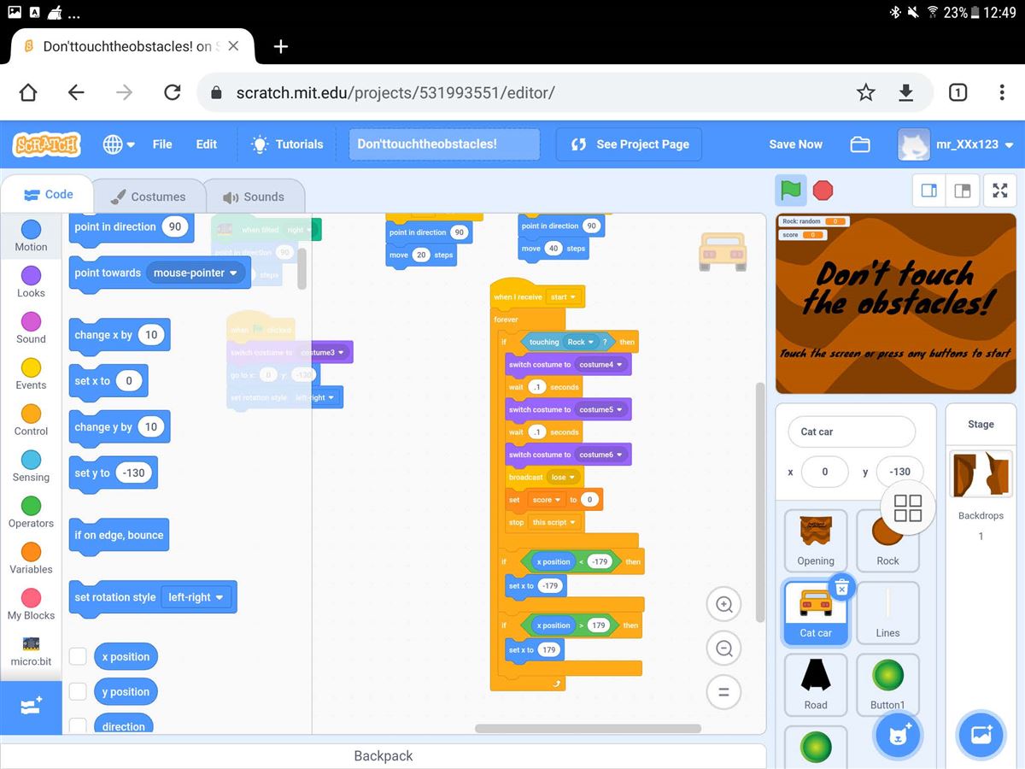Enable the x position checkbox
1025x769 pixels.
coord(78,656)
